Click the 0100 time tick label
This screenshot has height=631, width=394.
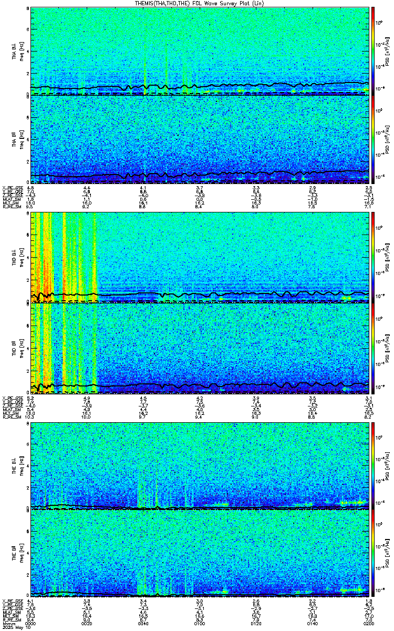coord(200,623)
